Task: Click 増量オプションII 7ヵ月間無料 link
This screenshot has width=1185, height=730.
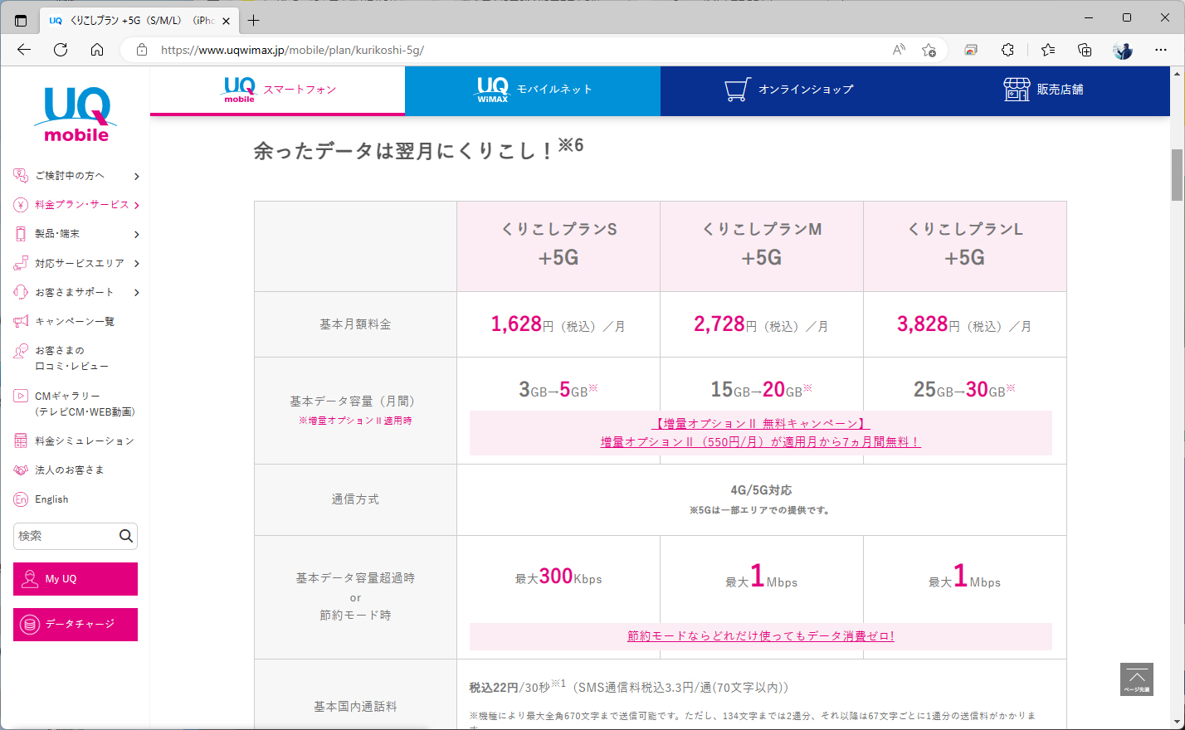Action: pos(761,442)
